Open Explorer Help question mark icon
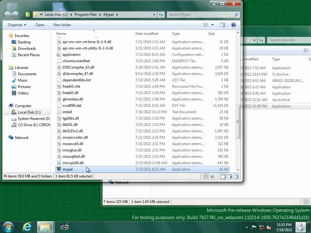 pyautogui.click(x=234, y=25)
